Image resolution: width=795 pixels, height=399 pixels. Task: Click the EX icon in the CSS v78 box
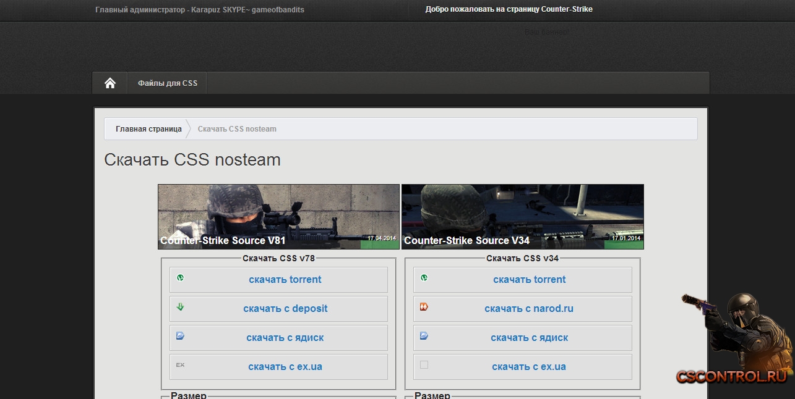click(x=180, y=365)
